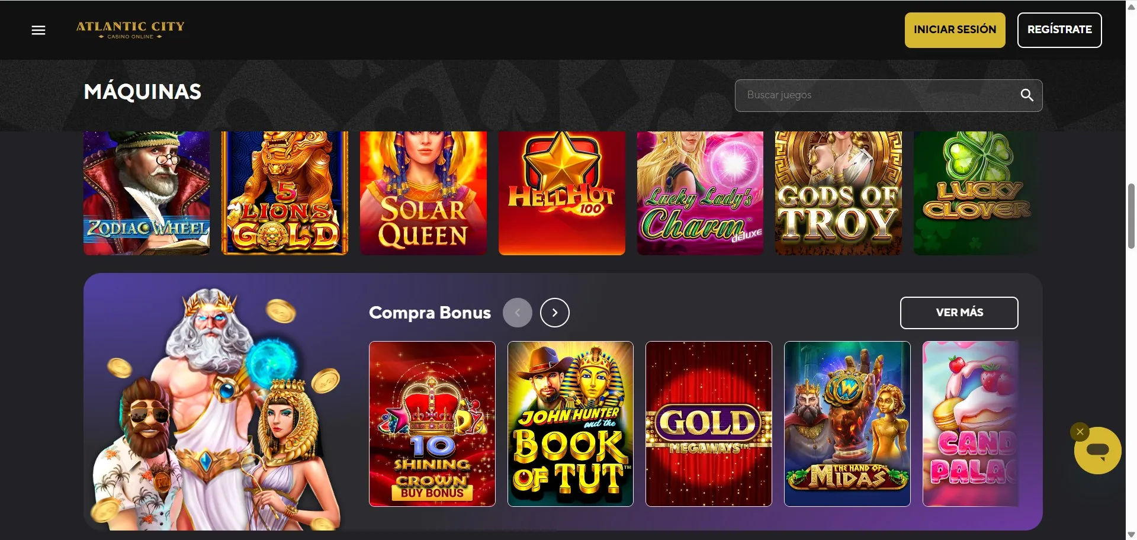Click the search magnifier icon

tap(1027, 95)
